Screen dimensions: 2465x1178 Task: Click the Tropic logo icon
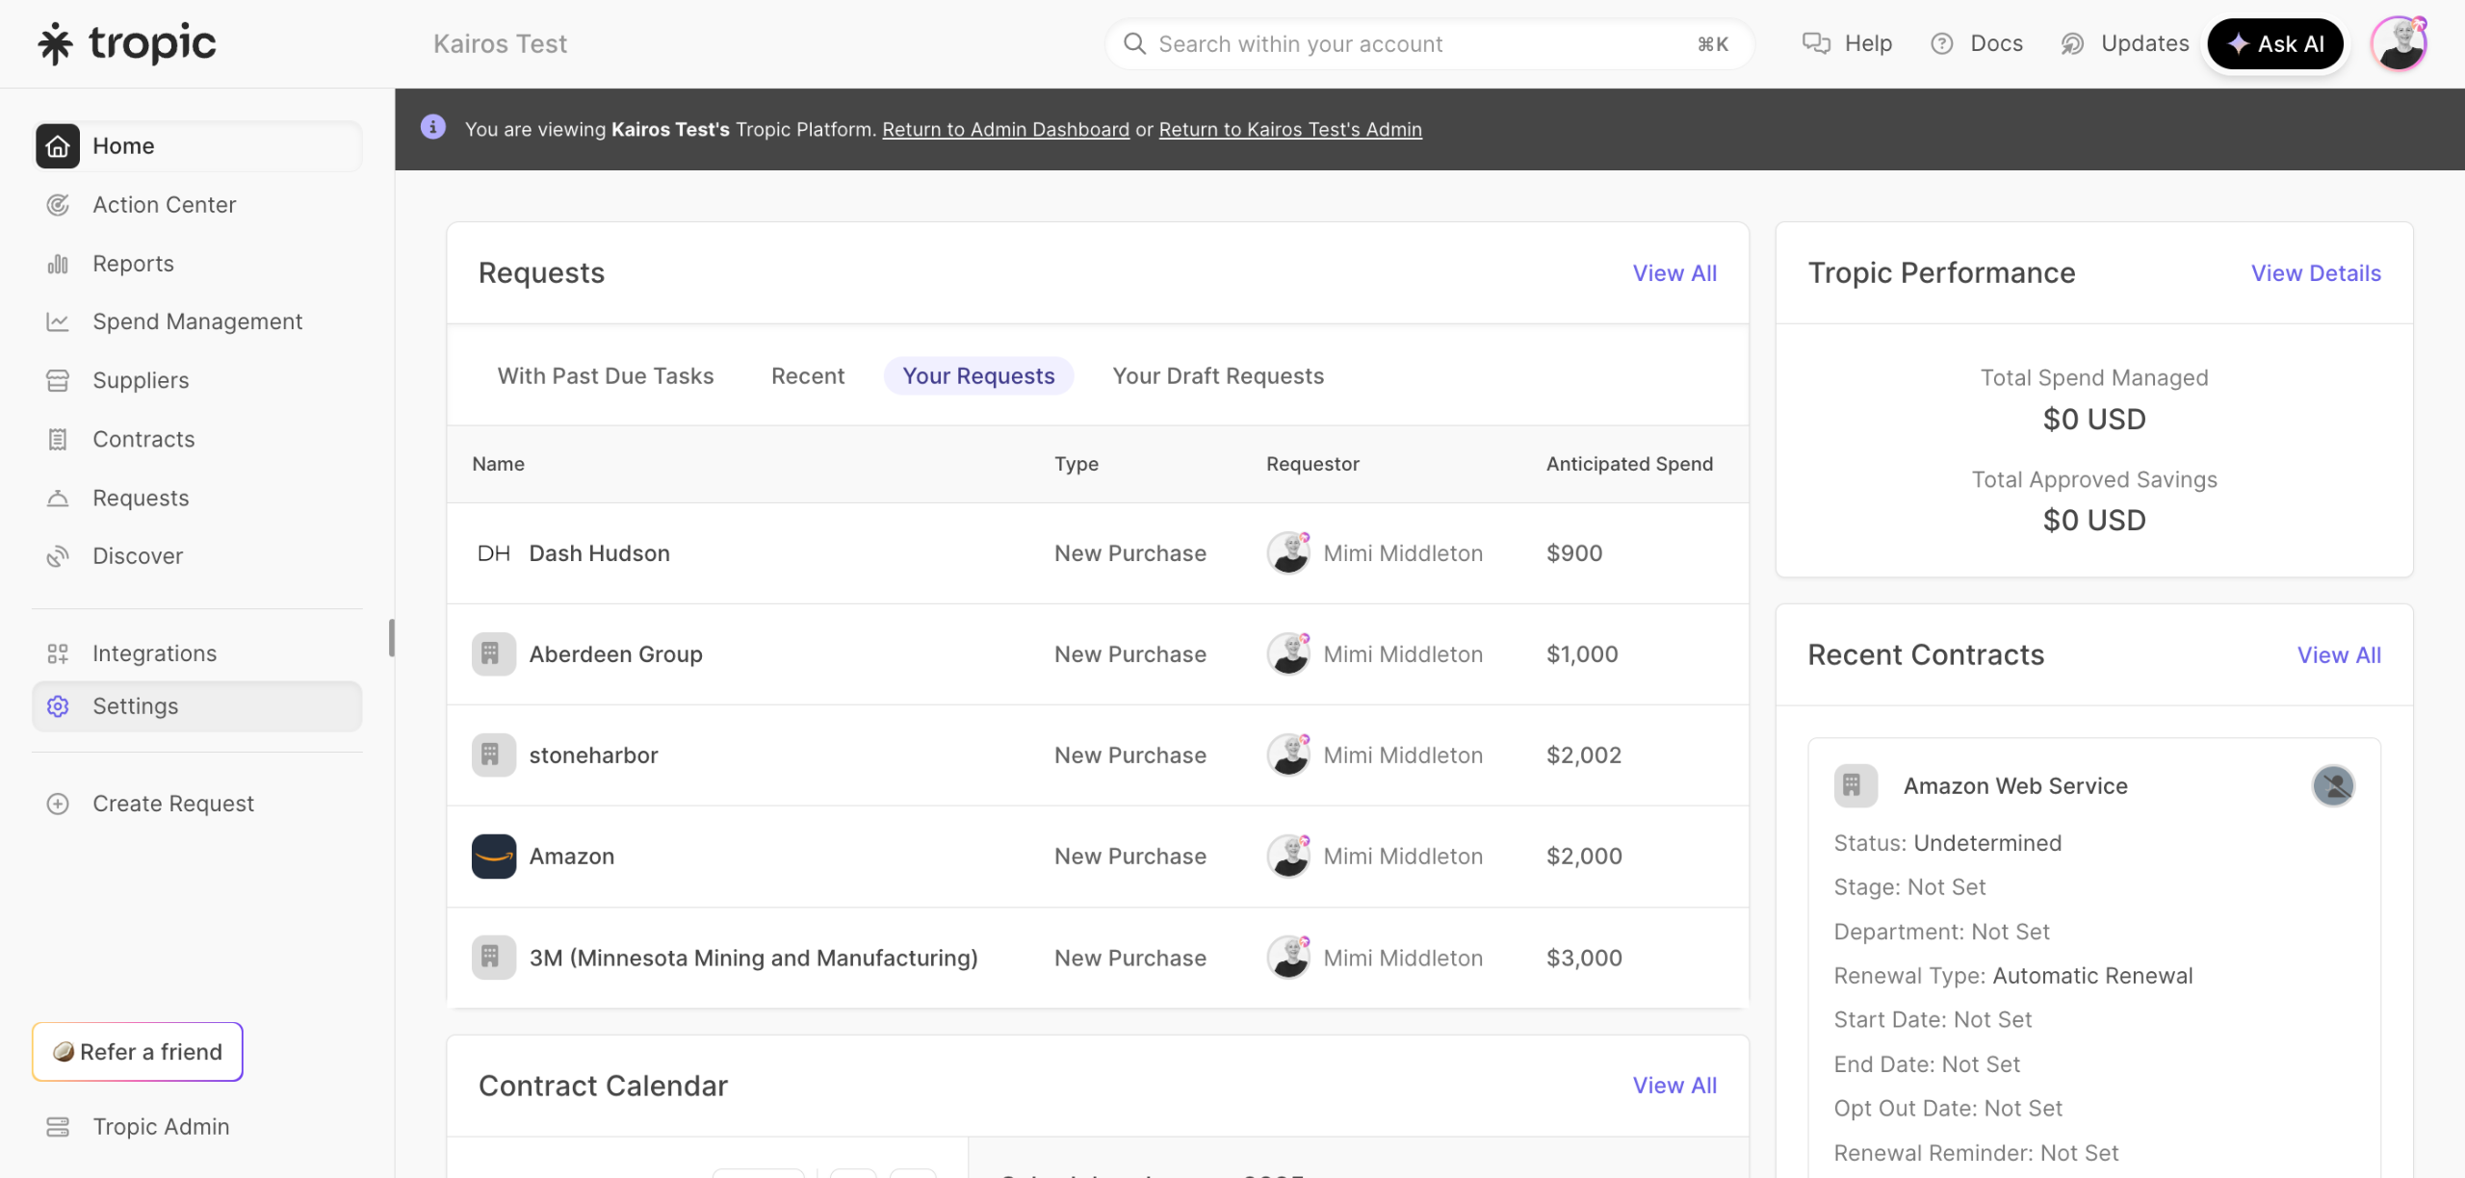(55, 44)
